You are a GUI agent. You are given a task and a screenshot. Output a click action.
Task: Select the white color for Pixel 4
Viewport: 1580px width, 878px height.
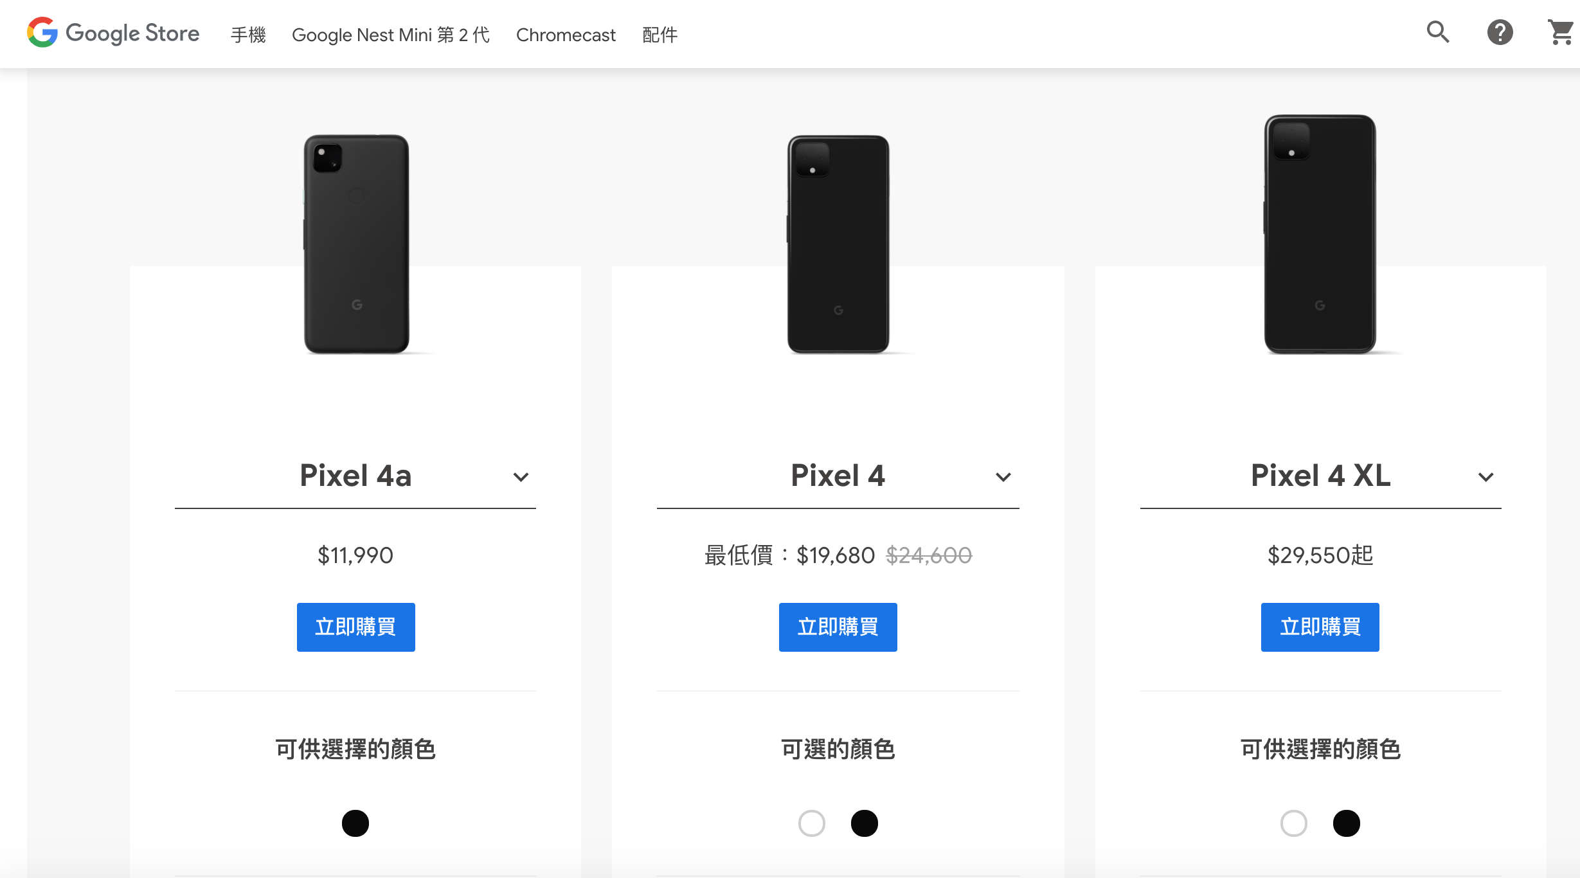tap(811, 823)
